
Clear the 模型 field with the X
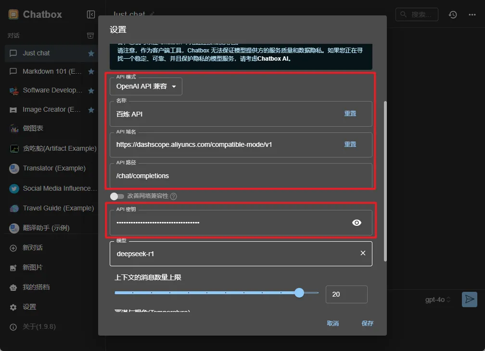(x=363, y=253)
